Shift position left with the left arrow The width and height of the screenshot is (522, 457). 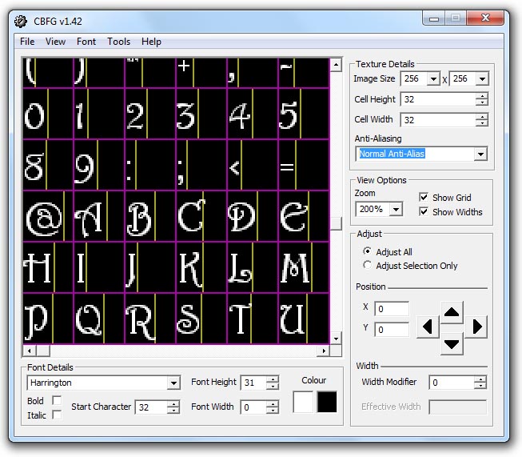(428, 327)
